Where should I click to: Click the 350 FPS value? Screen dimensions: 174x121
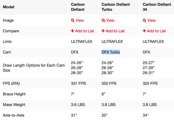coord(109,84)
